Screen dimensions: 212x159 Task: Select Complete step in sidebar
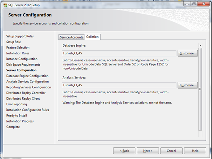pyautogui.click(x=13, y=127)
